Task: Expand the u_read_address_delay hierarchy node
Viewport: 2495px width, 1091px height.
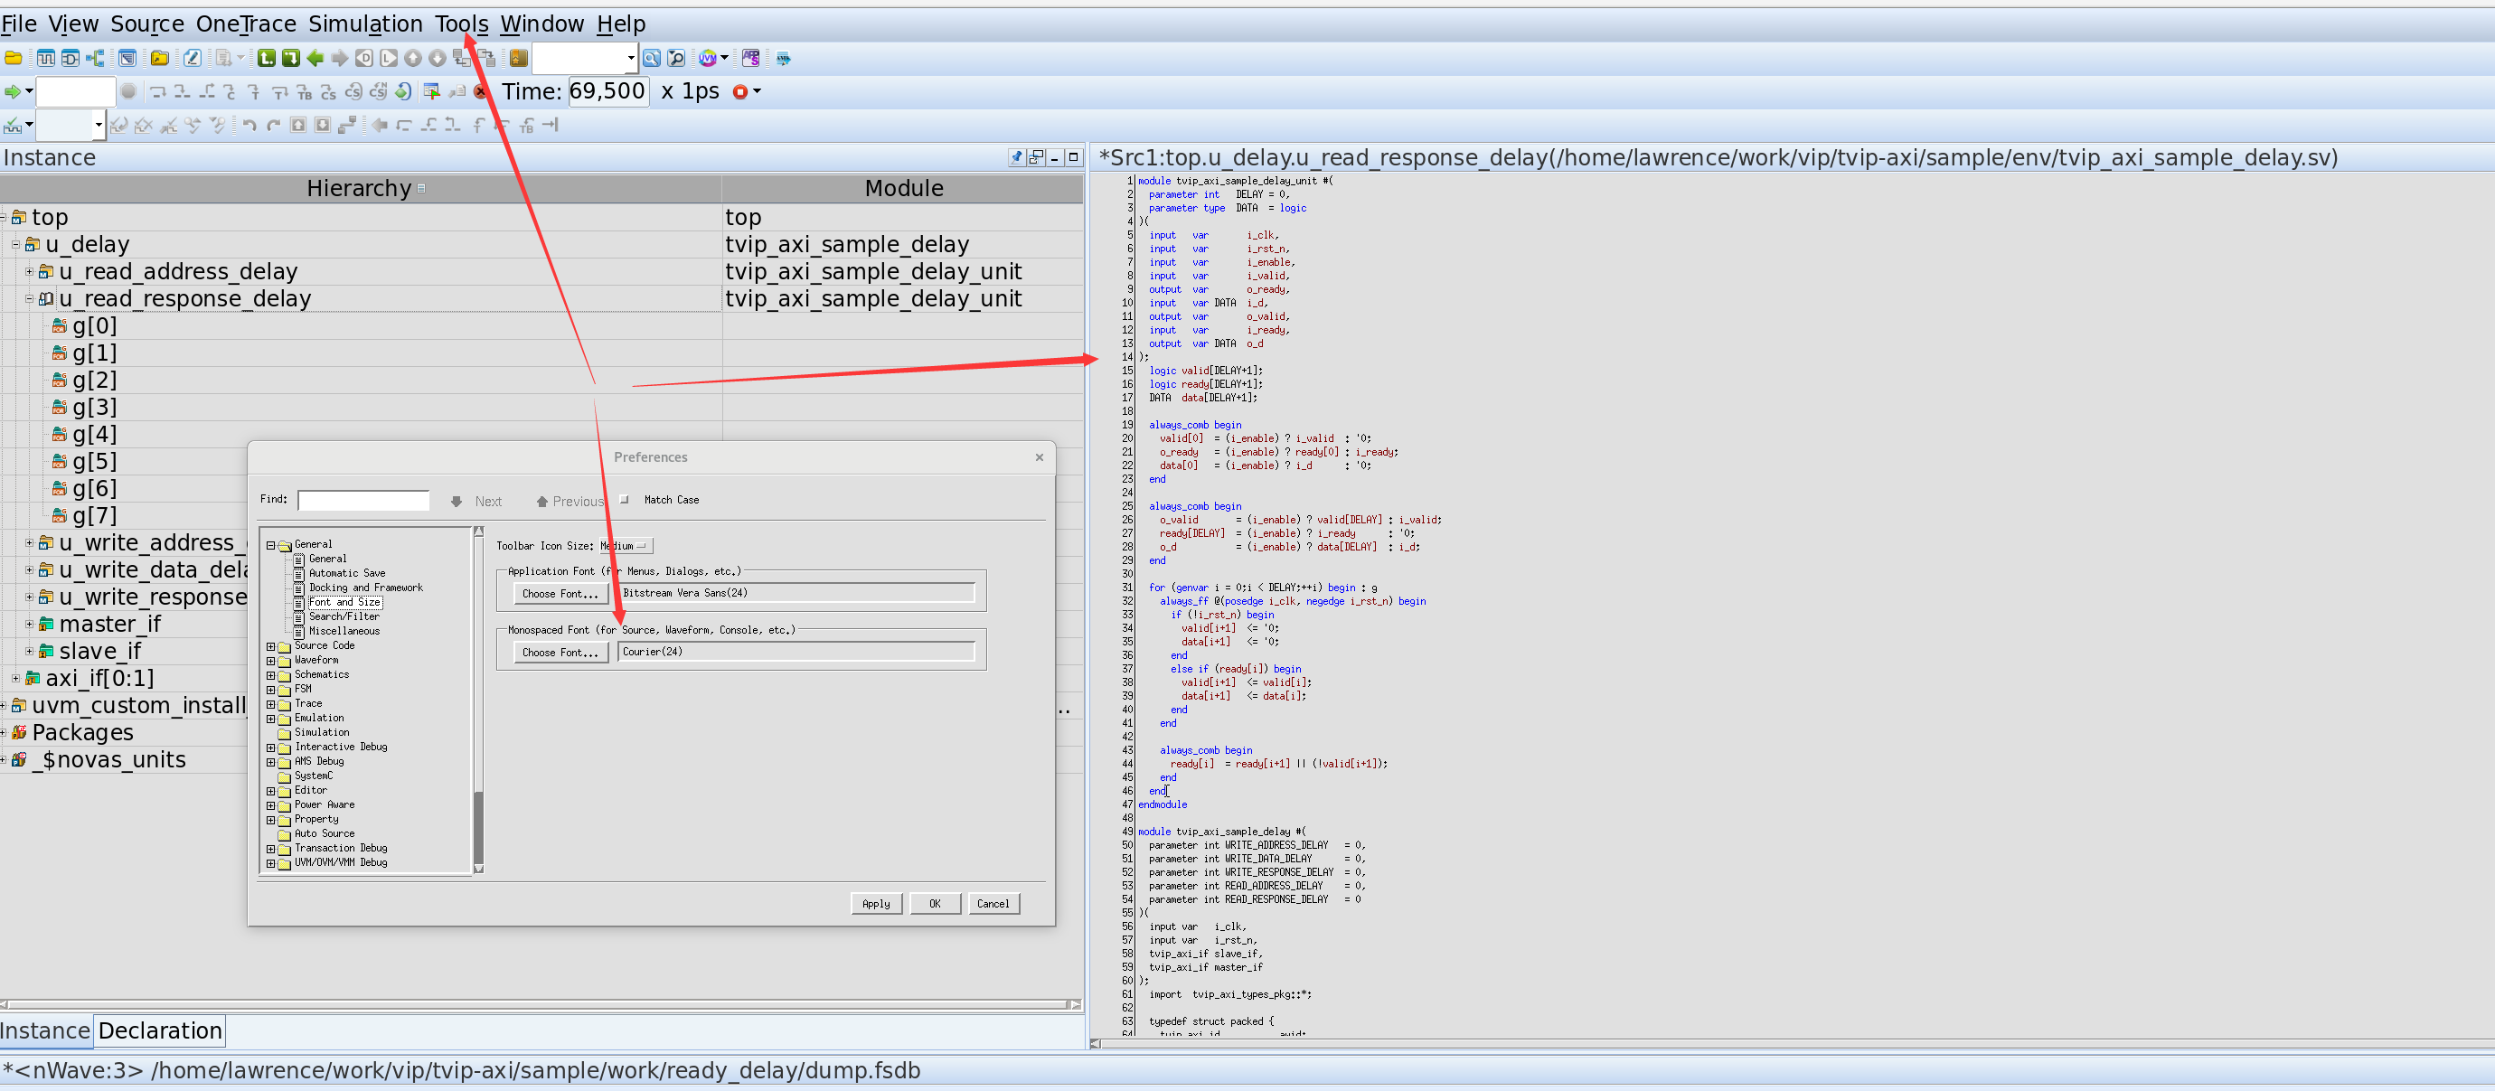Action: 29,272
